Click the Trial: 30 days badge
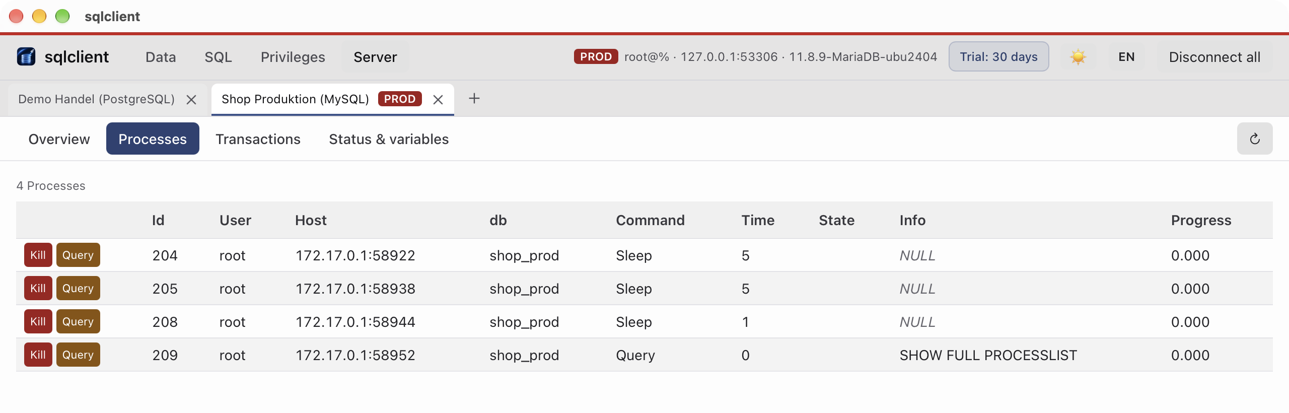This screenshot has width=1289, height=413. tap(998, 56)
